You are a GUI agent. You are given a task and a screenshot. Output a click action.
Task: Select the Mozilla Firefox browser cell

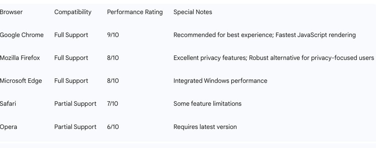click(20, 58)
